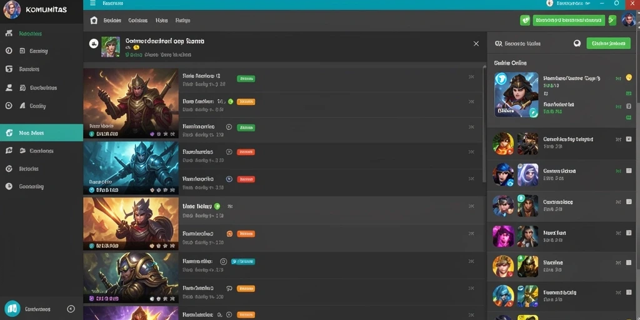Image resolution: width=640 pixels, height=320 pixels.
Task: Open the green-hat character avatar in the header card
Action: pos(111,46)
